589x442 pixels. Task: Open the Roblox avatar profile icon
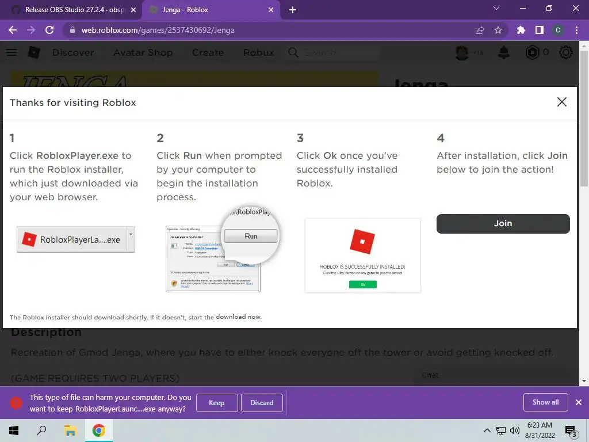pyautogui.click(x=462, y=52)
